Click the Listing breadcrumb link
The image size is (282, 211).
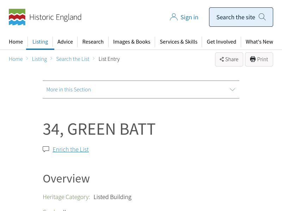point(39,59)
